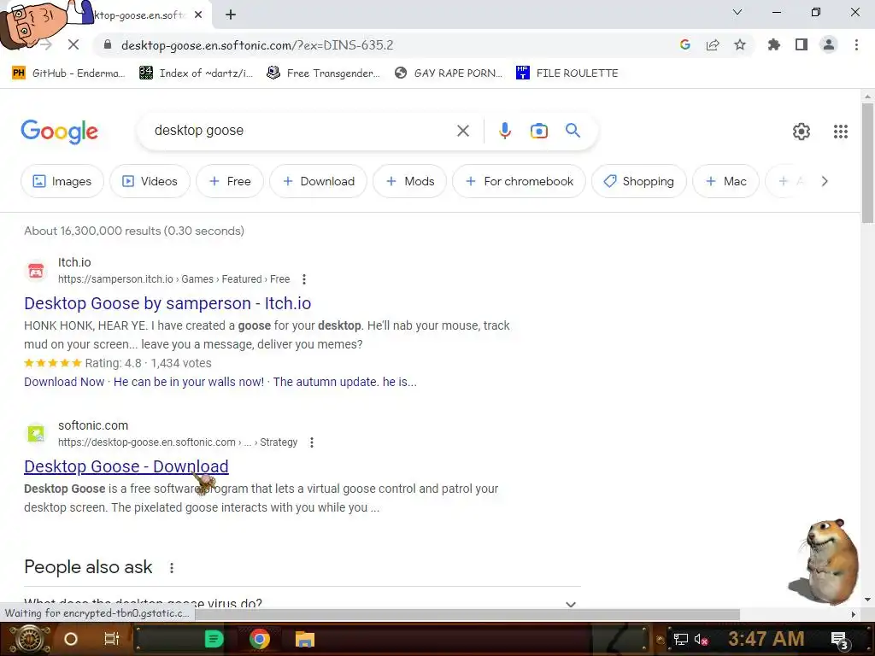
Task: Switch to the Shopping filter
Action: pos(639,181)
